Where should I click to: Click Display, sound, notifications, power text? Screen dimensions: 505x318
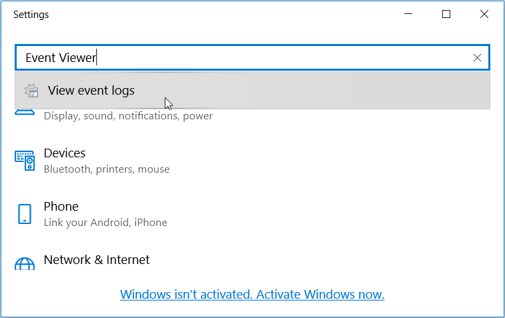128,116
